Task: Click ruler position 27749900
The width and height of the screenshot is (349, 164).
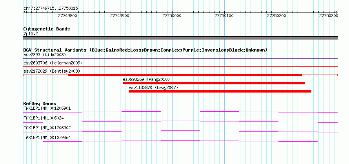Action: point(120,16)
